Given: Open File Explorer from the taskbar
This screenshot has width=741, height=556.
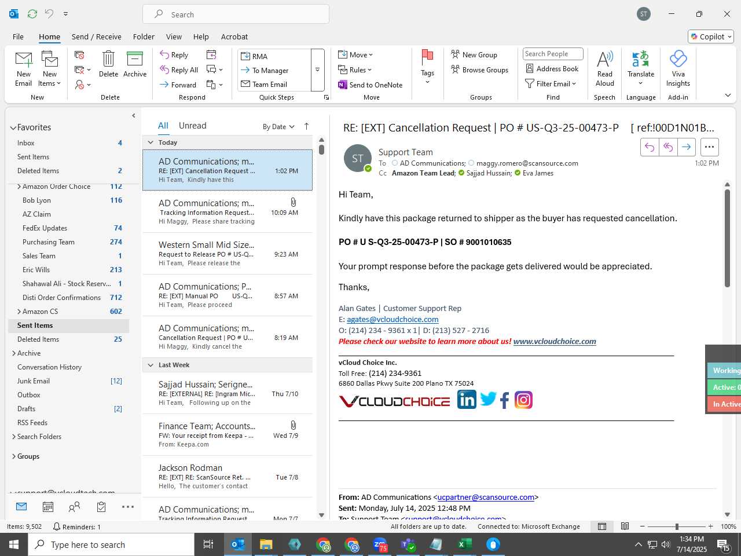Looking at the screenshot, I should [x=266, y=544].
